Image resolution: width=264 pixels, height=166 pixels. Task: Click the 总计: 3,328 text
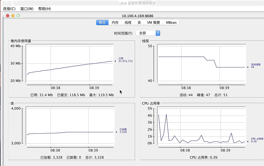95,157
